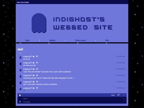Image resolution: width=144 pixels, height=108 pixels.
Task: Open History (soon) nav link
Action: (80, 40)
